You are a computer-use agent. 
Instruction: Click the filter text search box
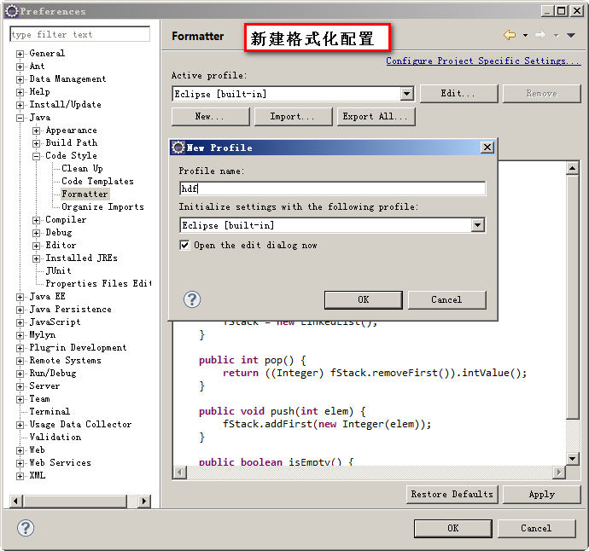(79, 35)
